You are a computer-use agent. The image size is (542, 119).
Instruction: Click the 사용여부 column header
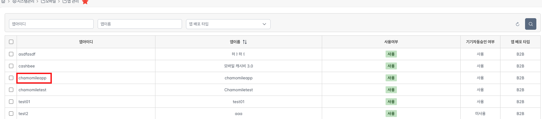pos(391,42)
